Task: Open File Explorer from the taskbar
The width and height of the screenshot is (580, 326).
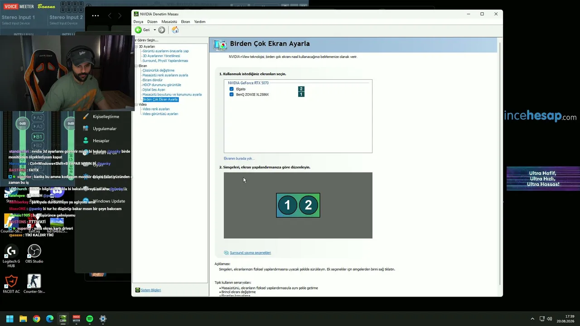Action: tap(23, 319)
